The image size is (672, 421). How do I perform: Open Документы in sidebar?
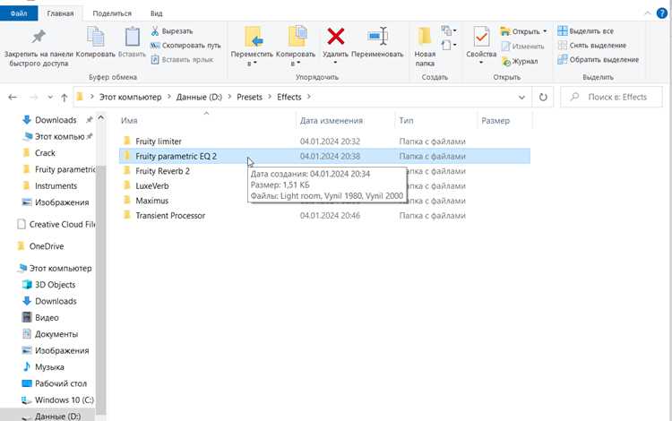[x=56, y=334]
